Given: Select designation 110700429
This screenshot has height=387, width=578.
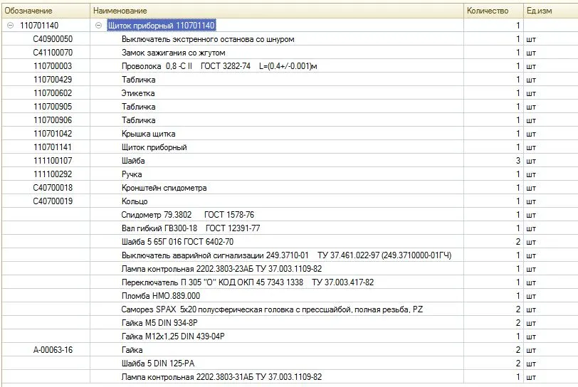Looking at the screenshot, I should (53, 80).
